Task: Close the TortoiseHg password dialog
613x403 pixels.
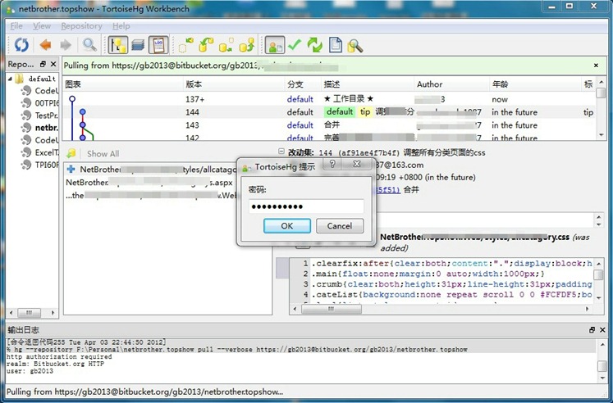Action: pyautogui.click(x=356, y=164)
